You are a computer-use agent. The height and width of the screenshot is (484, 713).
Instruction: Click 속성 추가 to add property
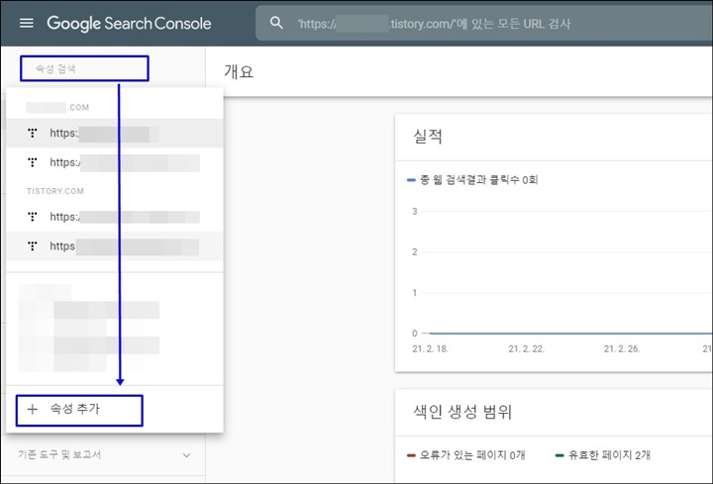[79, 411]
